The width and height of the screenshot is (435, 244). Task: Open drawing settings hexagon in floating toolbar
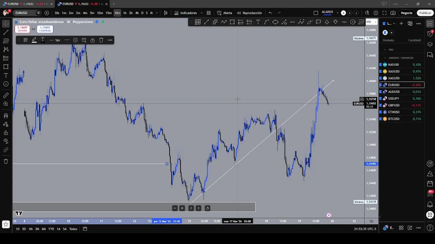(75, 40)
